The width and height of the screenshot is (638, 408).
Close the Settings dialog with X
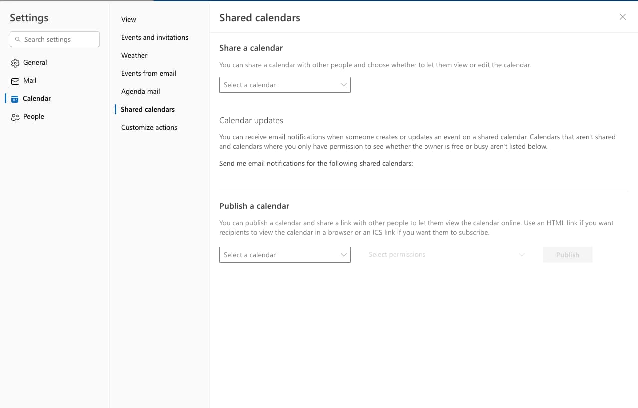622,17
